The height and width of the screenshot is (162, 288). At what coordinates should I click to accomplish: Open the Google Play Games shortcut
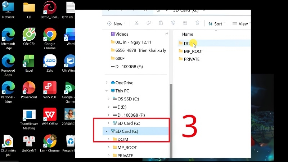click(x=69, y=92)
